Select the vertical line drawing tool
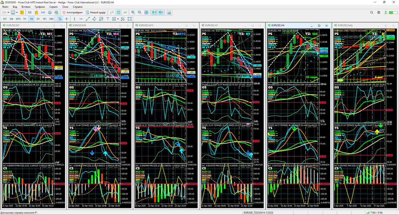 click(74, 19)
